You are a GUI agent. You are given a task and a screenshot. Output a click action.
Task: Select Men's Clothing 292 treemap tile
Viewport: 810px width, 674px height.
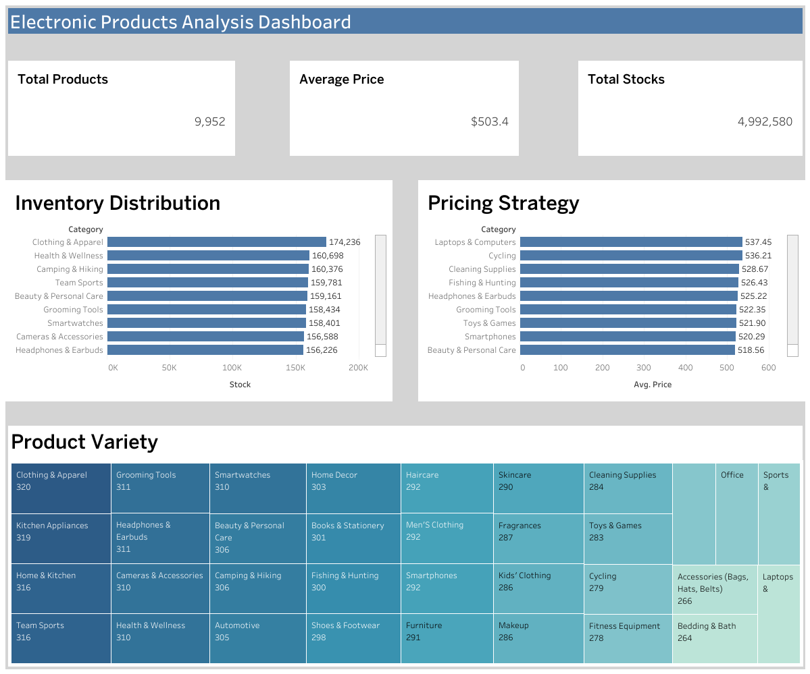pos(447,538)
